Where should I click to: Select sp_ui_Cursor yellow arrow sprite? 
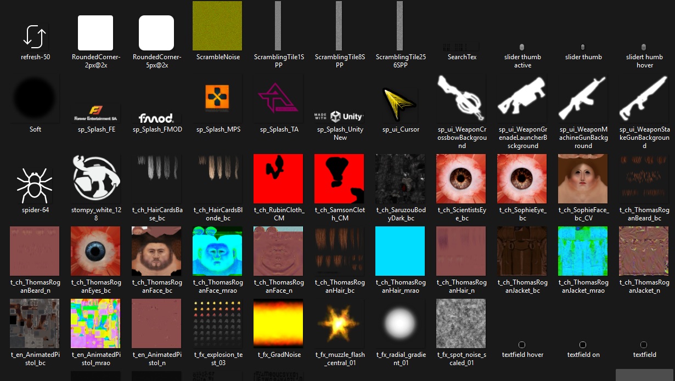point(400,103)
